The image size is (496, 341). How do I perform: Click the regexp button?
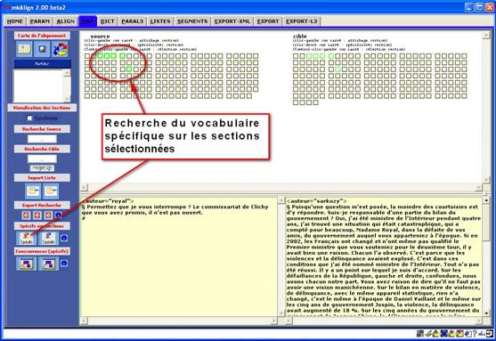coord(42,168)
